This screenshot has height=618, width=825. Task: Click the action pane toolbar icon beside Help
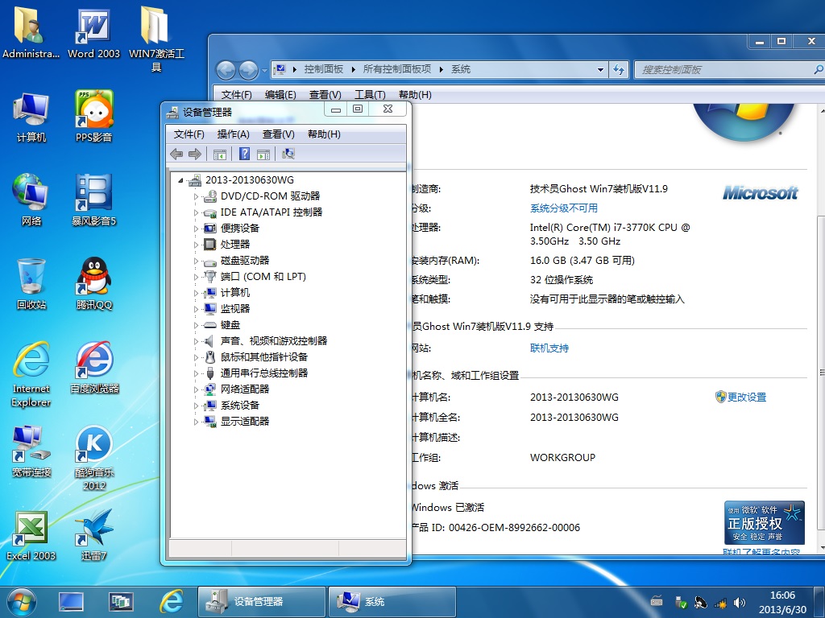click(x=263, y=154)
